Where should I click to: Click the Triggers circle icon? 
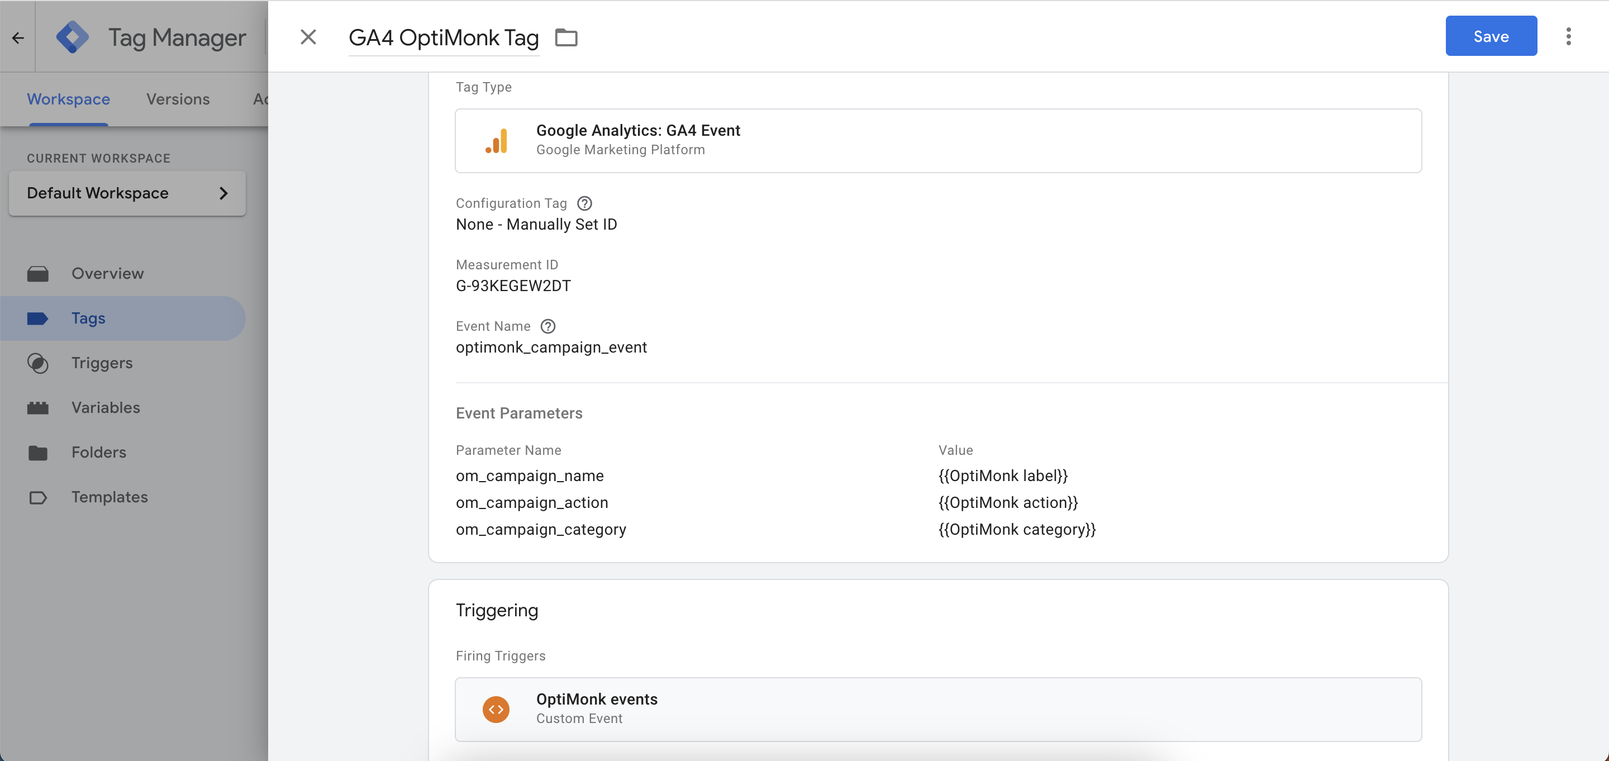tap(37, 363)
